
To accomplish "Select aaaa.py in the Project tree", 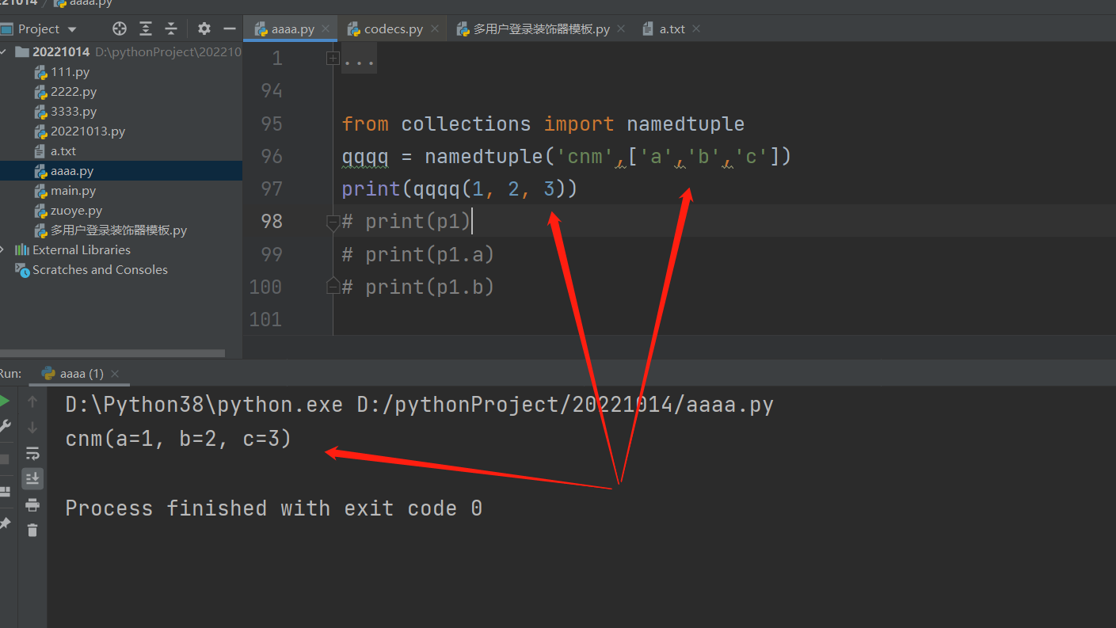I will click(121, 171).
